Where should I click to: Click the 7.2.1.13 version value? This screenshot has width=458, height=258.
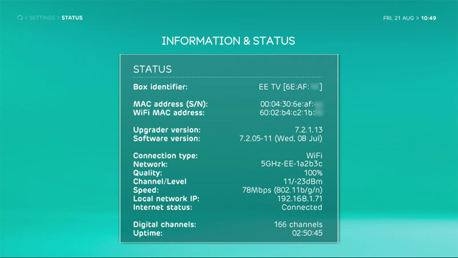click(309, 130)
